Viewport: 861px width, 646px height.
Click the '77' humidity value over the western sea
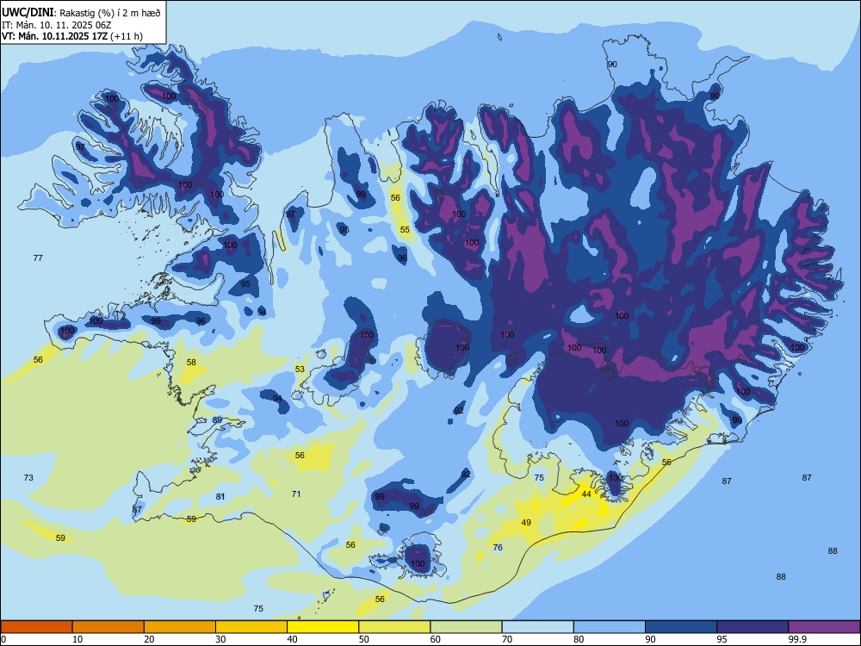38,258
